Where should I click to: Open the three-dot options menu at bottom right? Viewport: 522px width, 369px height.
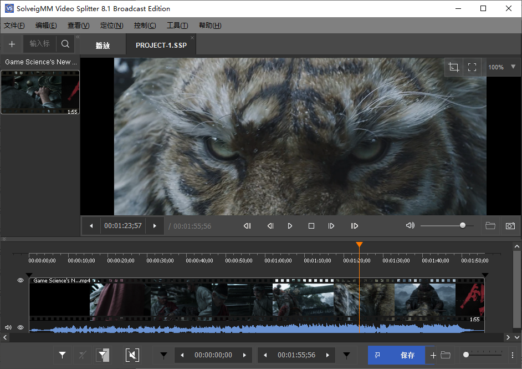click(512, 355)
